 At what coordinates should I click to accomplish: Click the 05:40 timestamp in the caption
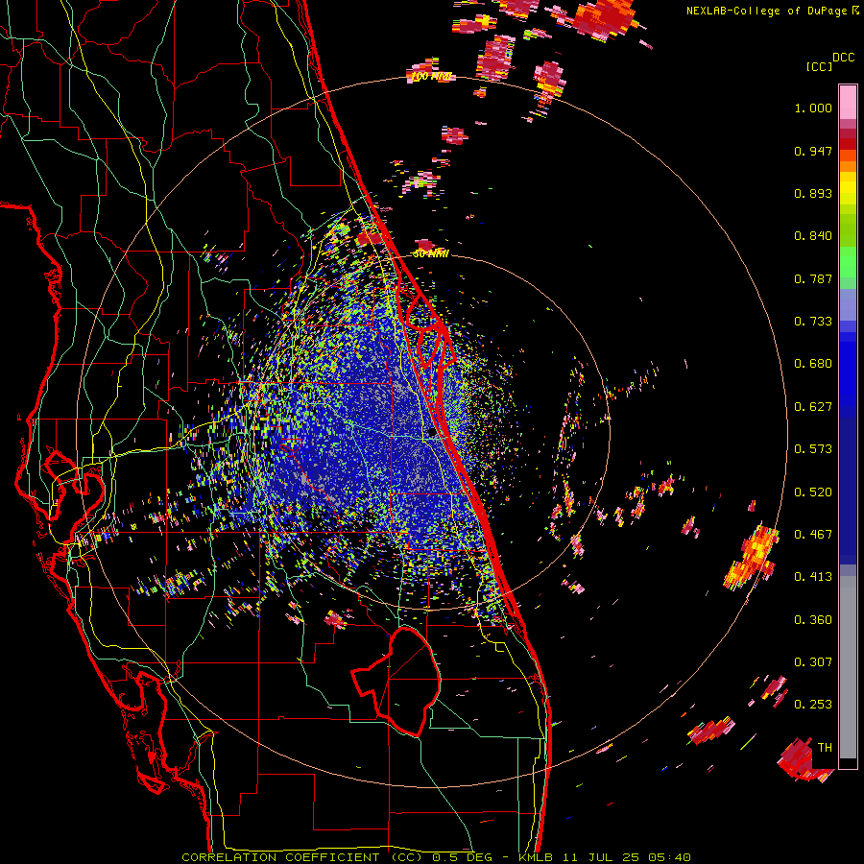coord(670,857)
